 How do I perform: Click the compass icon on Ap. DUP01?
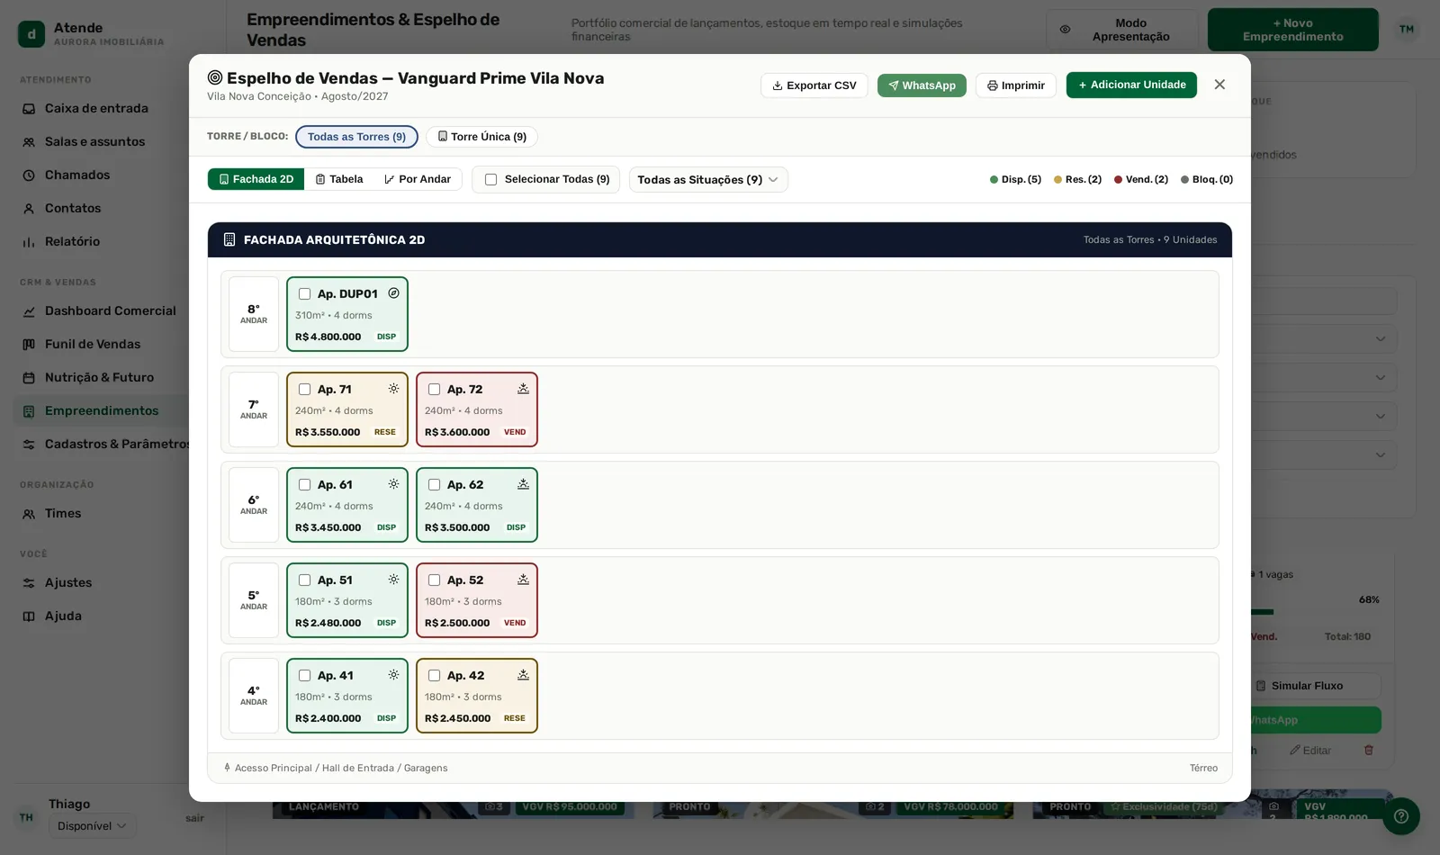click(x=393, y=293)
